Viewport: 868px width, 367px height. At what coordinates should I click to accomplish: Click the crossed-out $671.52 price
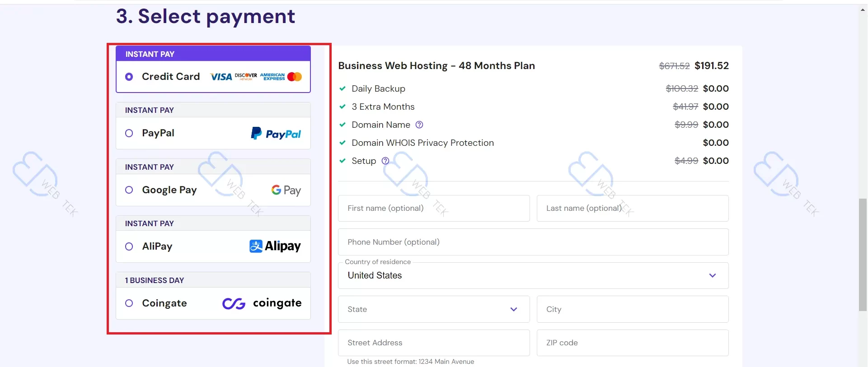click(674, 66)
